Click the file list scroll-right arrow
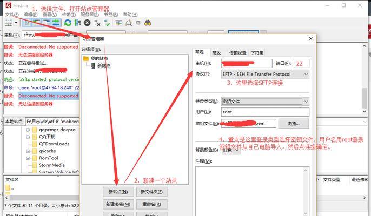 click(x=365, y=198)
